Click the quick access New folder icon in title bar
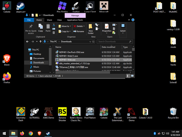The image size is (182, 137). click(x=36, y=15)
